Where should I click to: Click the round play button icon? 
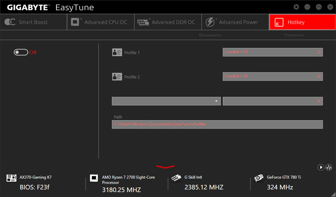[321, 167]
